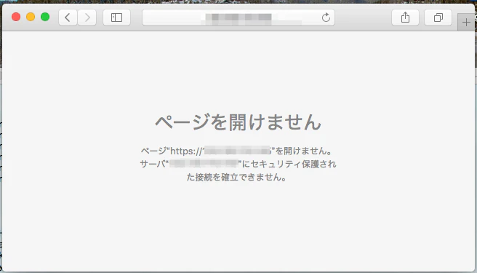
Task: Show all tabs overview
Action: (x=438, y=17)
